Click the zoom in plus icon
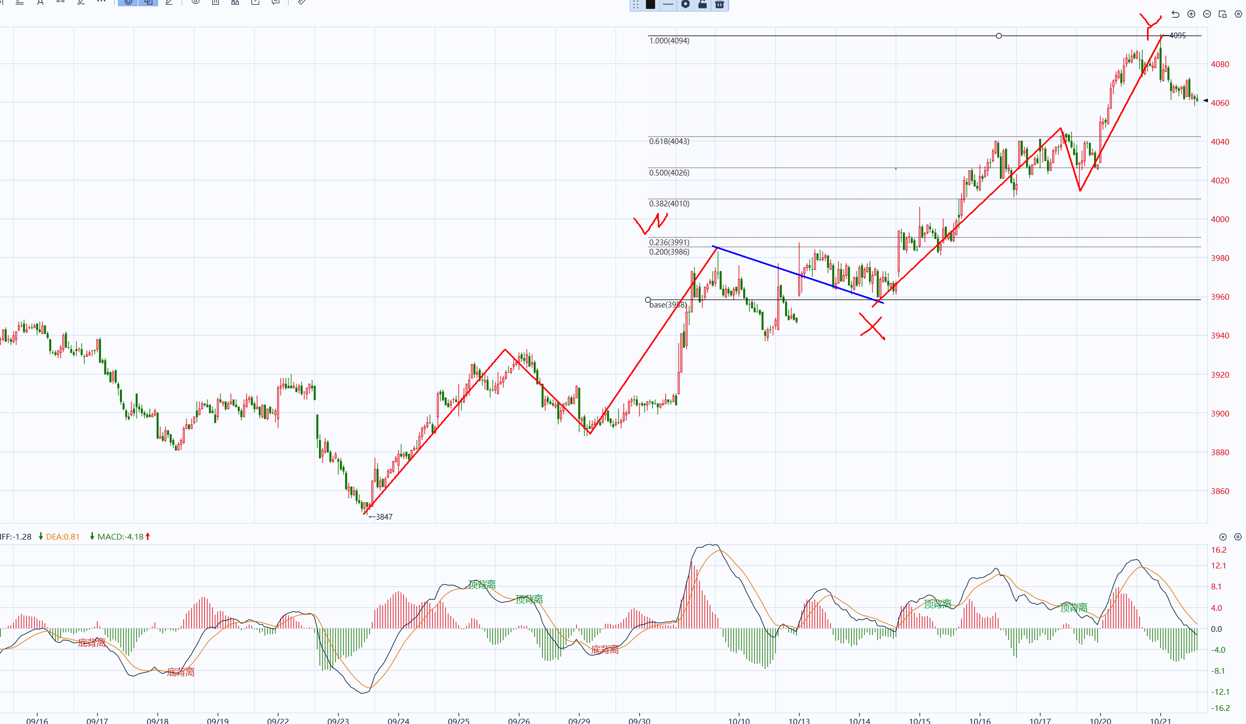The width and height of the screenshot is (1246, 724). click(1191, 14)
